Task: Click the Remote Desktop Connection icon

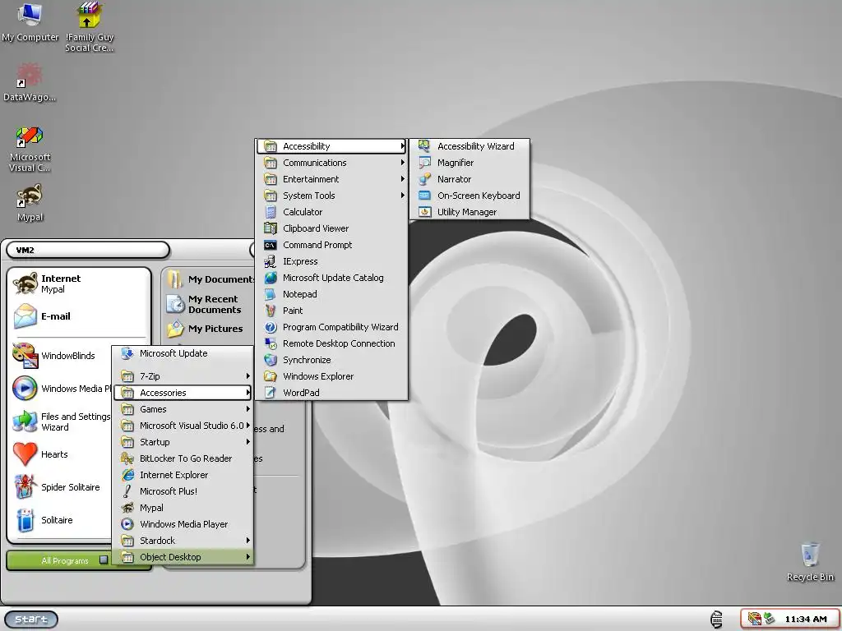Action: pos(271,343)
